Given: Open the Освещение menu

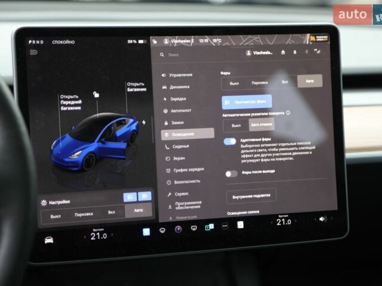Looking at the screenshot, I should click(x=187, y=134).
